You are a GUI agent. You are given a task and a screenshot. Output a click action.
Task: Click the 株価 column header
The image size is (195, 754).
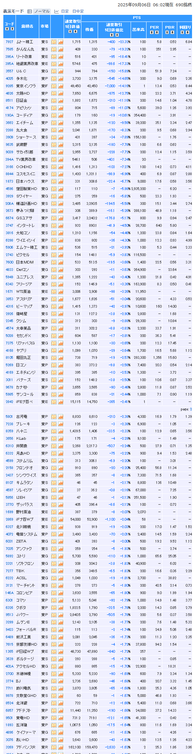click(89, 30)
